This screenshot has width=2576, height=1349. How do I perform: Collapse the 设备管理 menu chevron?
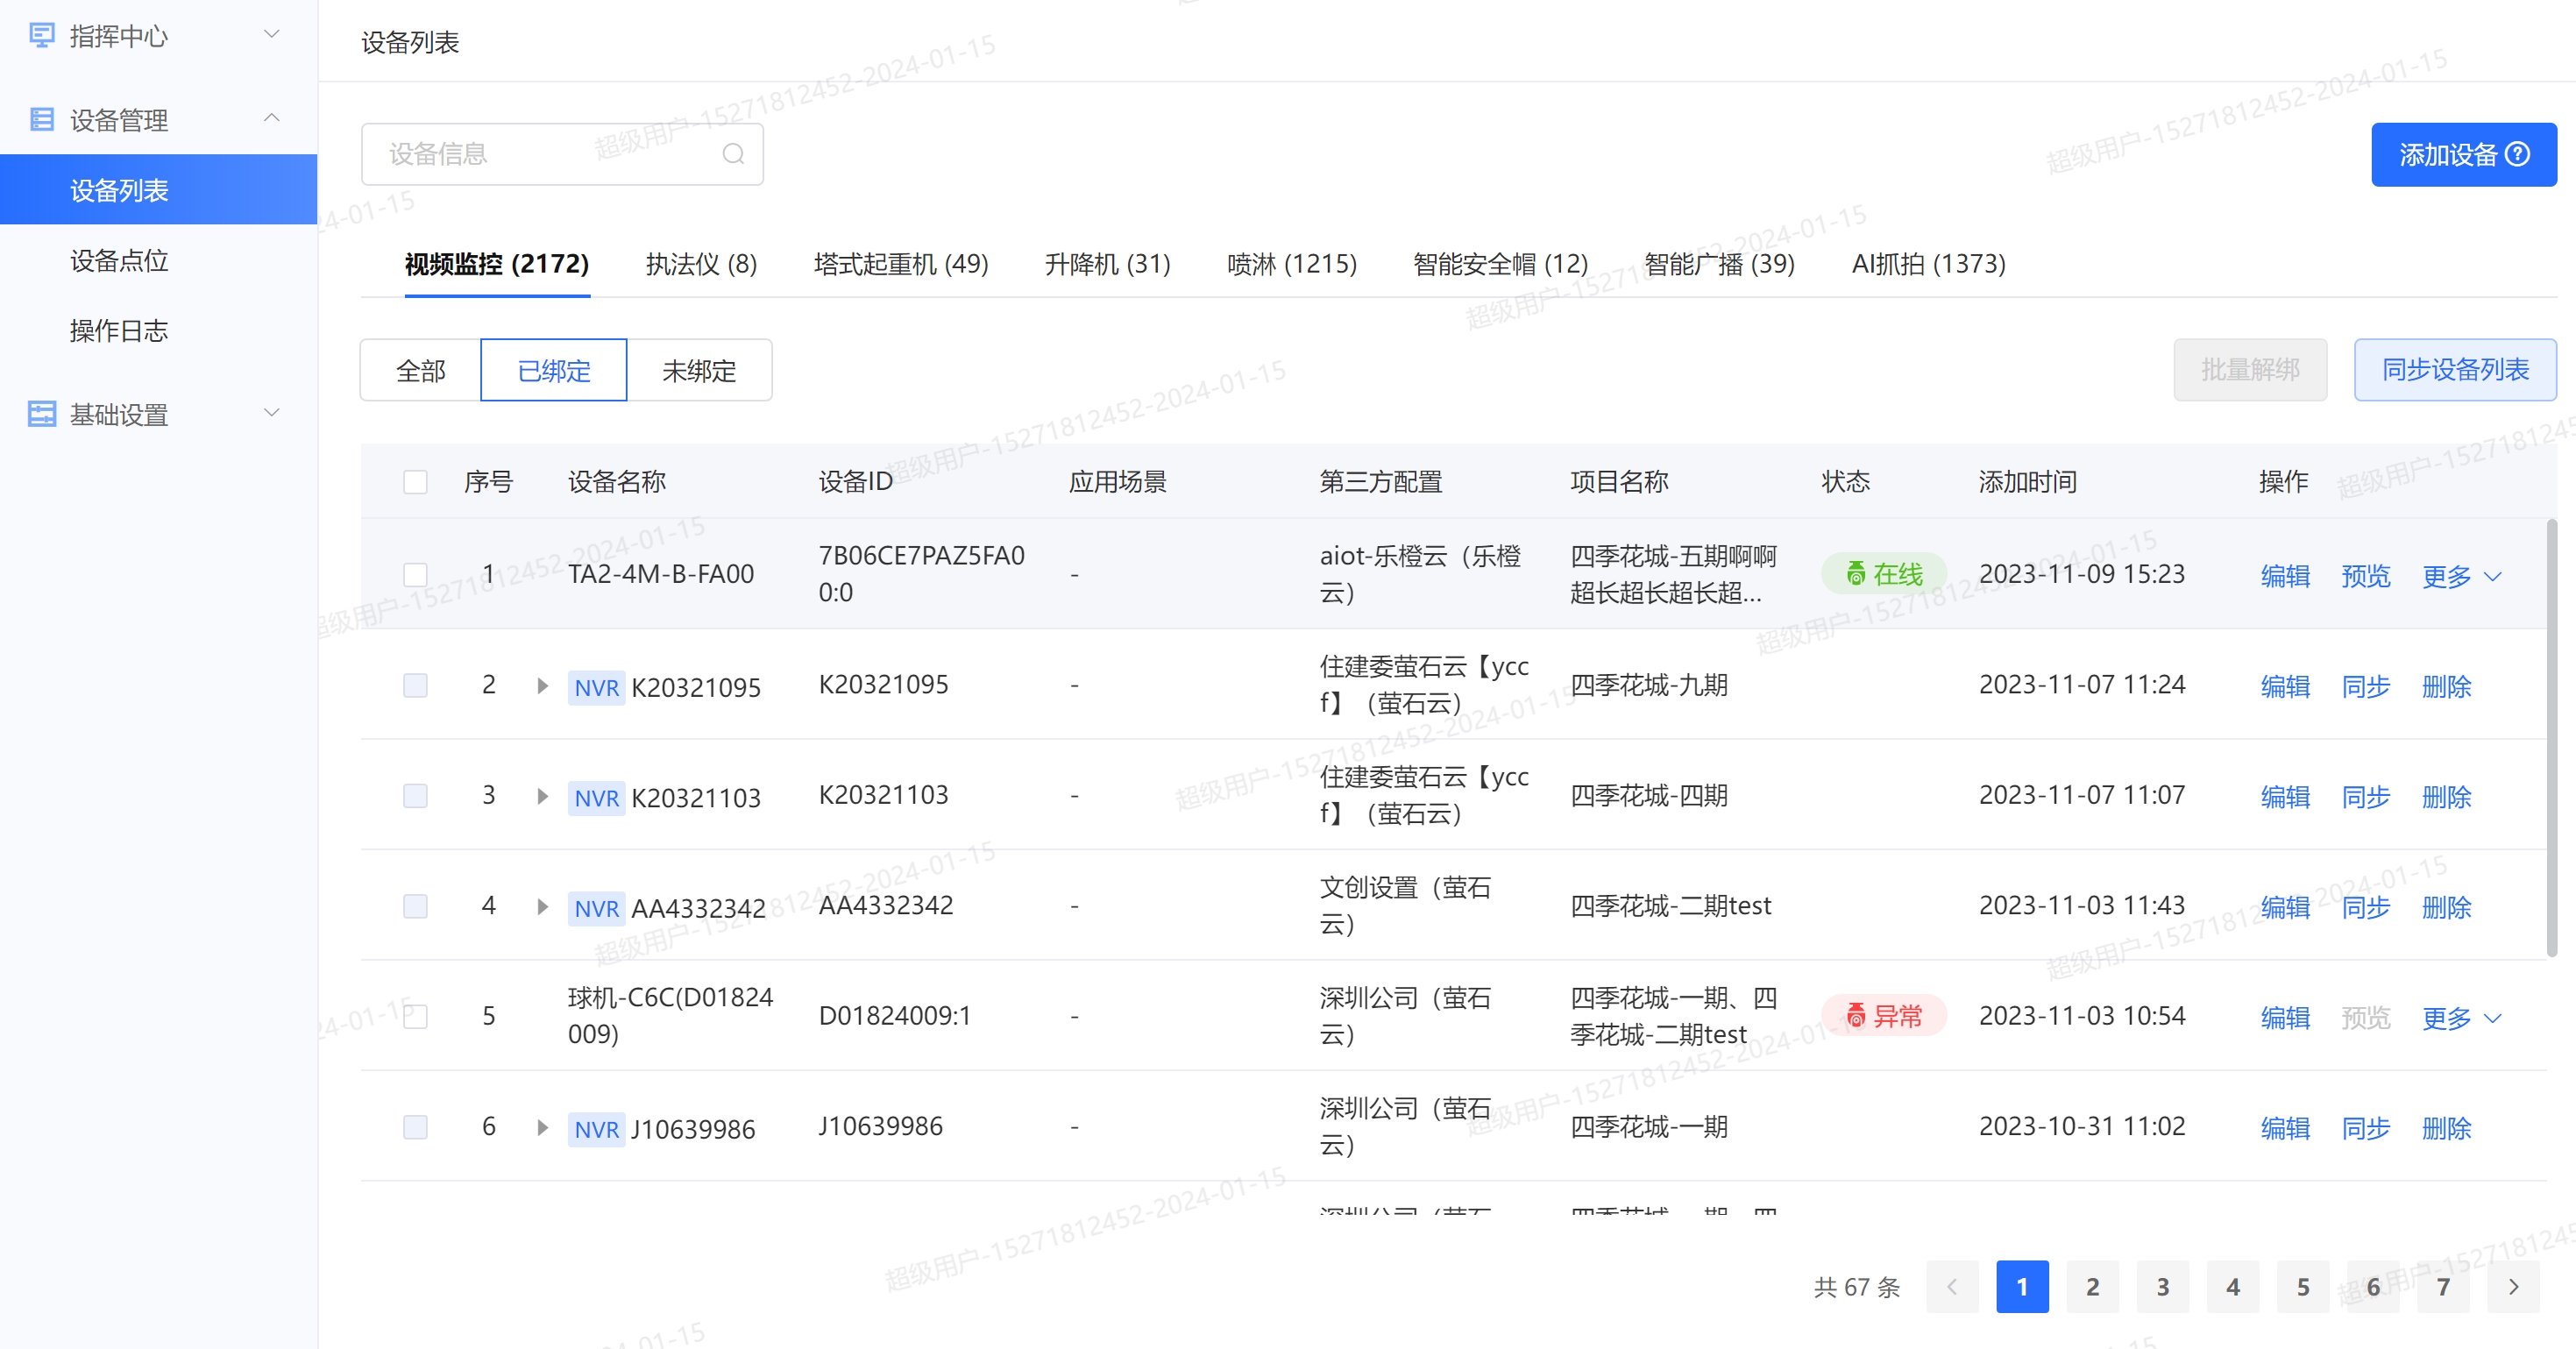click(271, 118)
